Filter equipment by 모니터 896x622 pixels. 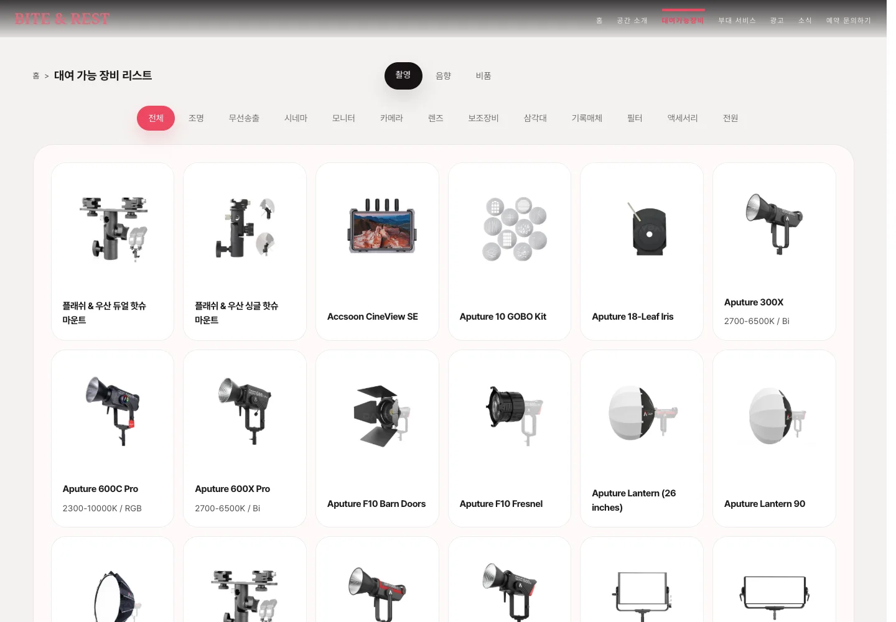tap(343, 118)
